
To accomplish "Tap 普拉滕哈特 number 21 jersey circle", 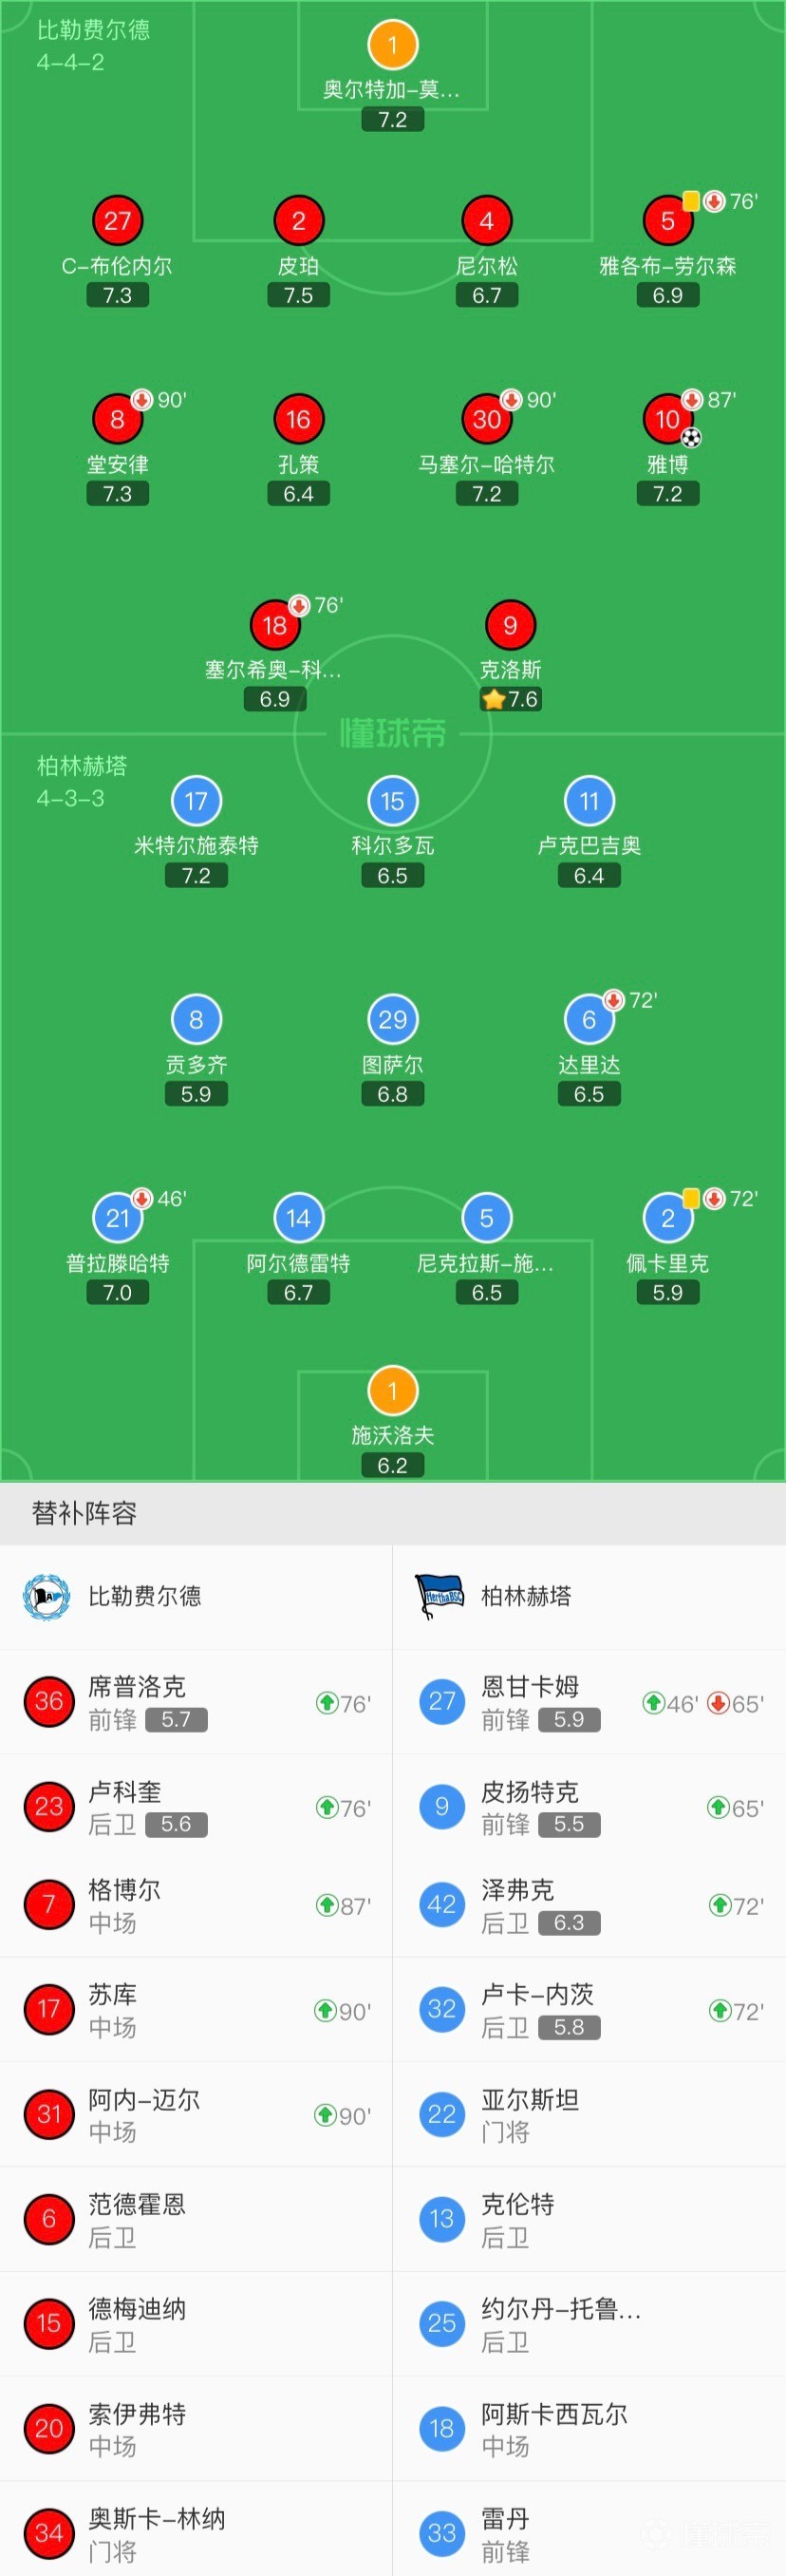I will point(117,1218).
